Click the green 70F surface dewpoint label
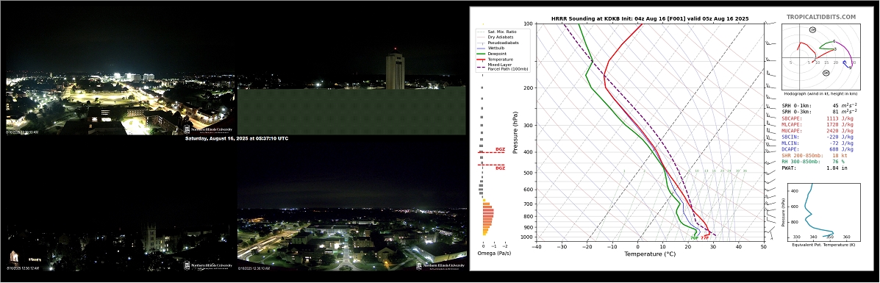 [694, 238]
